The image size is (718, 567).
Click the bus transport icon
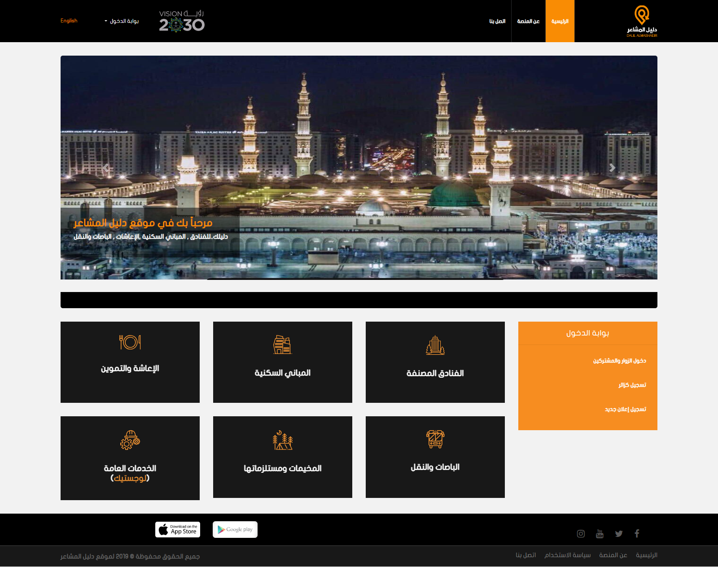[435, 439]
